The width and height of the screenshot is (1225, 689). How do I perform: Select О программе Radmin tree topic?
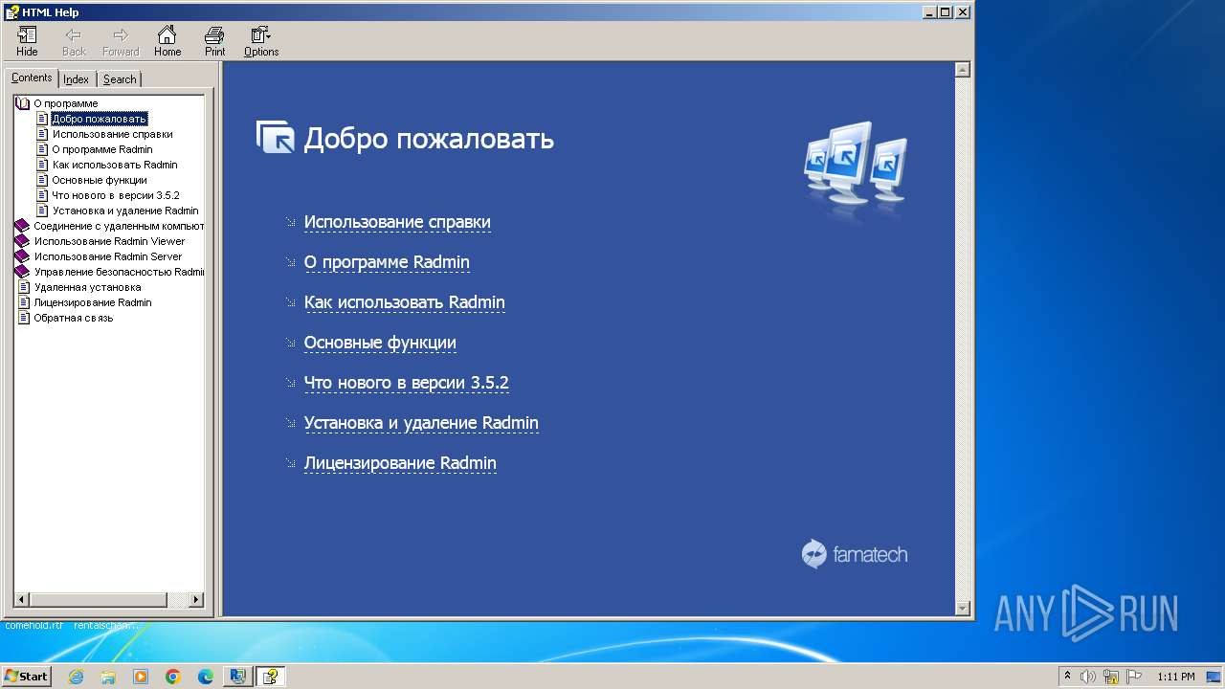pyautogui.click(x=102, y=149)
